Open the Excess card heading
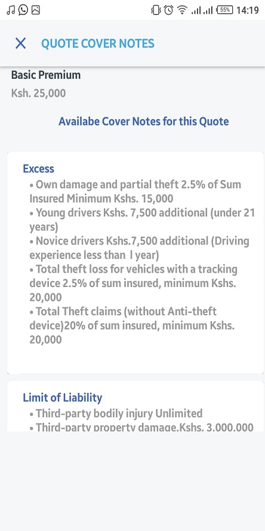 coord(39,168)
